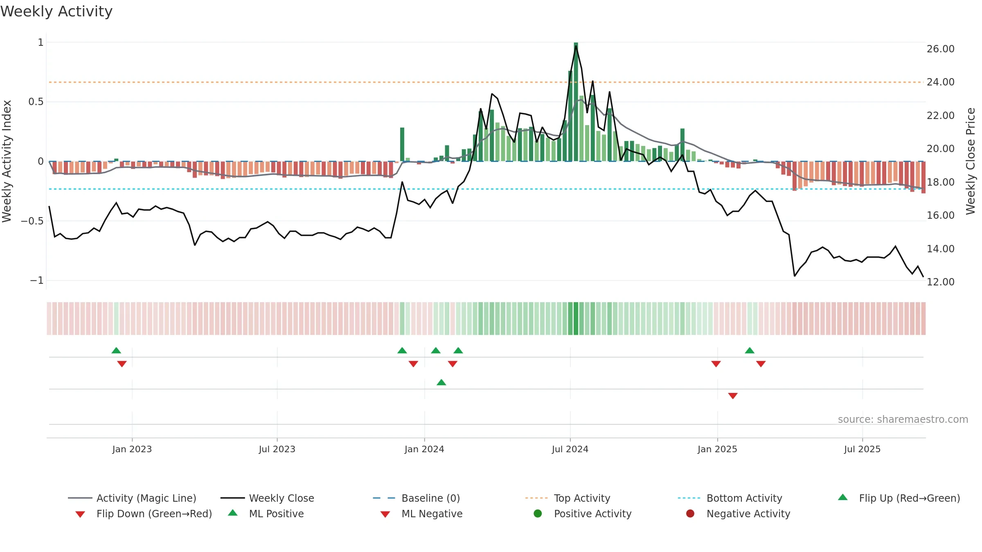Toggle Activity (Magic Line) legend entry
This screenshot has height=552, width=982.
pyautogui.click(x=132, y=498)
